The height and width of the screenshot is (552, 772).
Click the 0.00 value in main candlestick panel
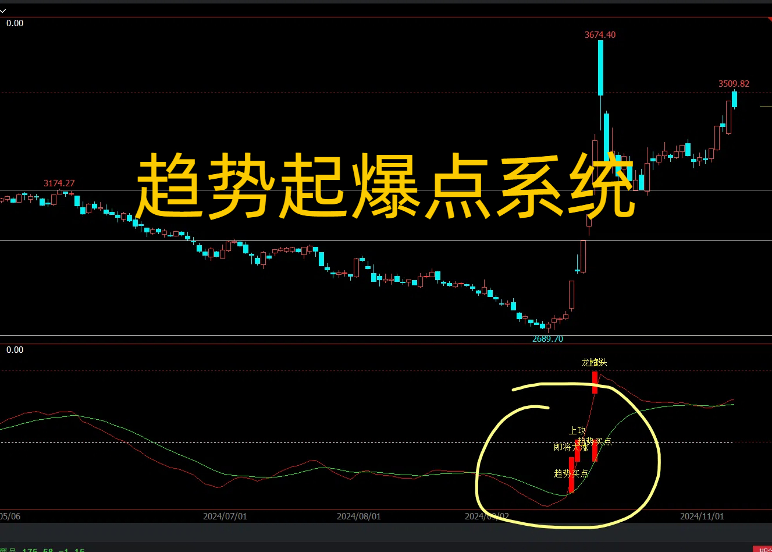(15, 23)
